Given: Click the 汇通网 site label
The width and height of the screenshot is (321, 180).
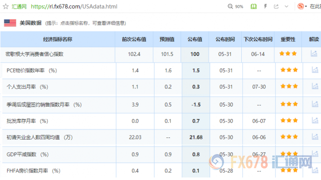Looking at the screenshot, I should click(x=19, y=6).
